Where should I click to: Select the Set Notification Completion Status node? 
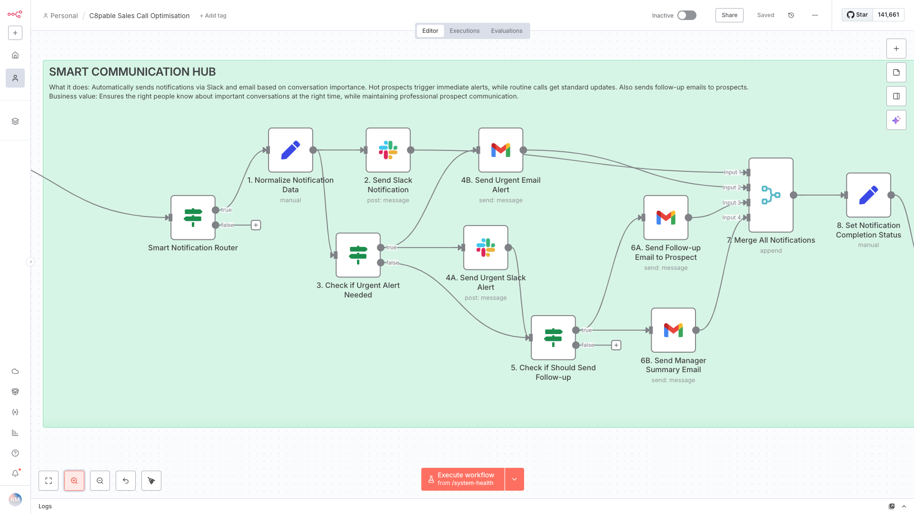pyautogui.click(x=868, y=195)
